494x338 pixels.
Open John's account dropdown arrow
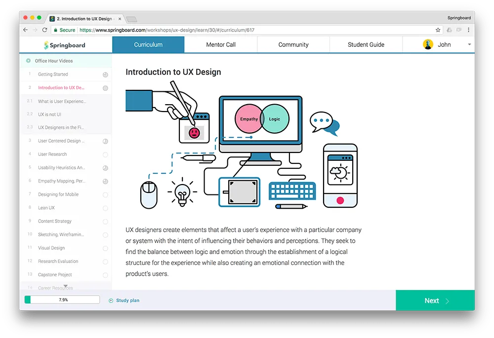pyautogui.click(x=469, y=45)
